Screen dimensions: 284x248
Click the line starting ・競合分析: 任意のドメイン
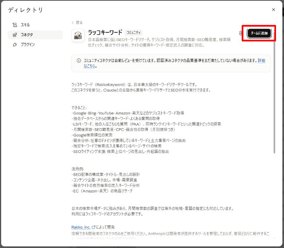click(128, 140)
